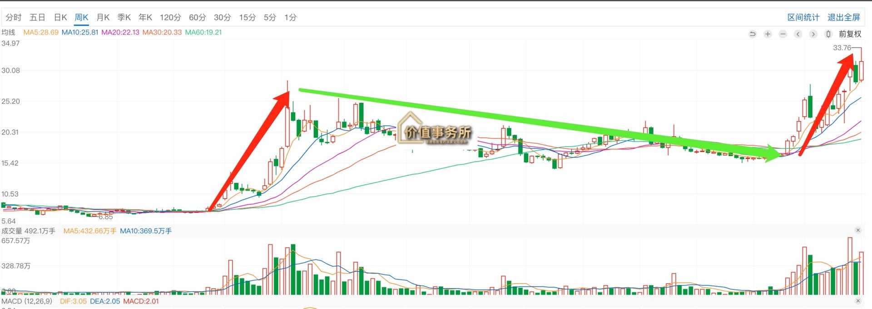Click volume MA10:369.5万手 legend
Screen dimensions: 872x309
click(x=146, y=231)
